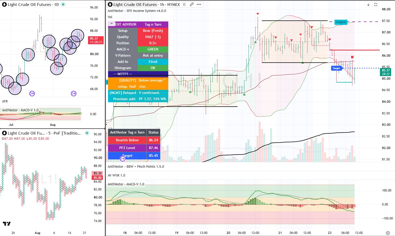Click the red square marker above recent 1h candles
Screen dimensions: 395x236
(352, 57)
